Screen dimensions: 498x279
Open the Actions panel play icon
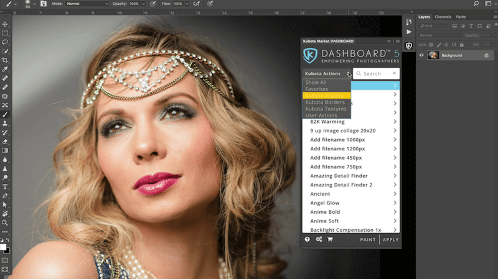[x=409, y=32]
